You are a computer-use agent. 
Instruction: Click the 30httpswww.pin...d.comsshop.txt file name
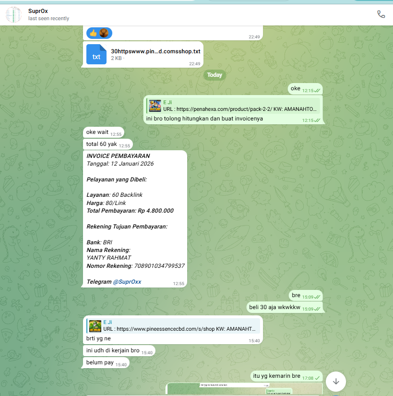[x=155, y=51]
